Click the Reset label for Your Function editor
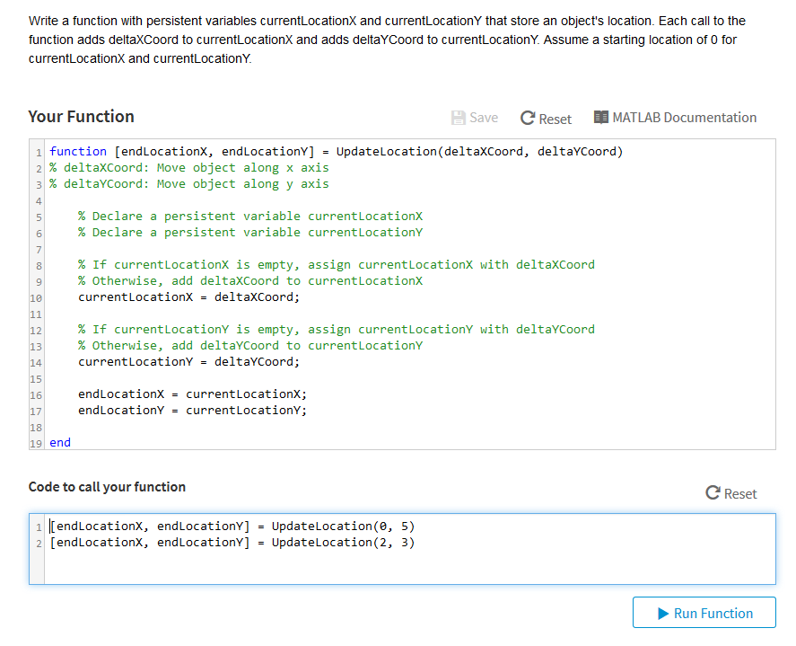 (x=554, y=117)
